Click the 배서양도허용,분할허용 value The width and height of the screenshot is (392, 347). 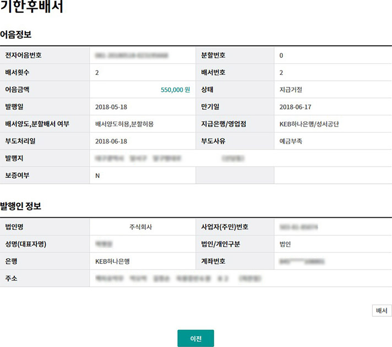click(x=124, y=124)
